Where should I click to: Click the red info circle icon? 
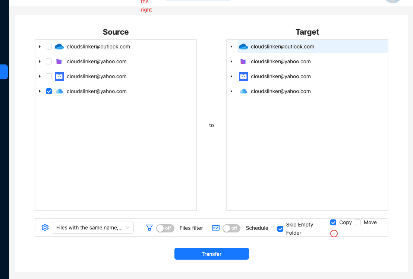(334, 234)
